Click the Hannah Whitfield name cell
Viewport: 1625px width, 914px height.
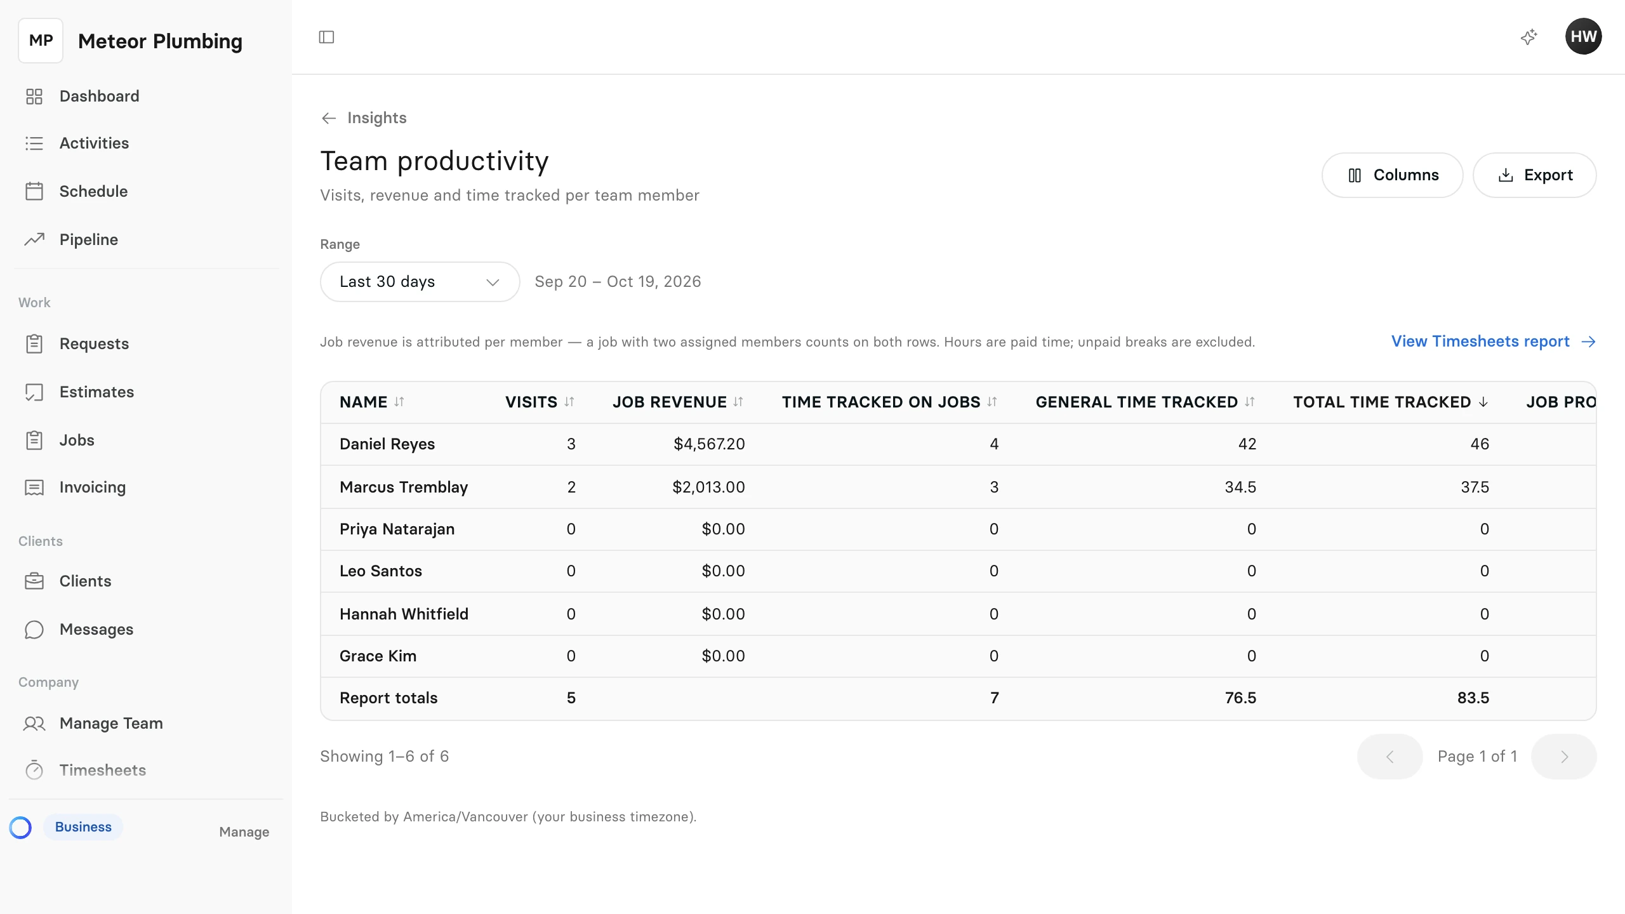click(x=404, y=614)
